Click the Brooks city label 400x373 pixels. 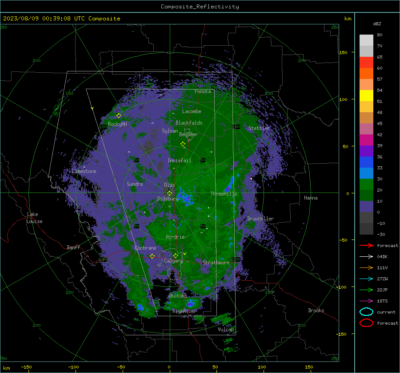pos(316,310)
